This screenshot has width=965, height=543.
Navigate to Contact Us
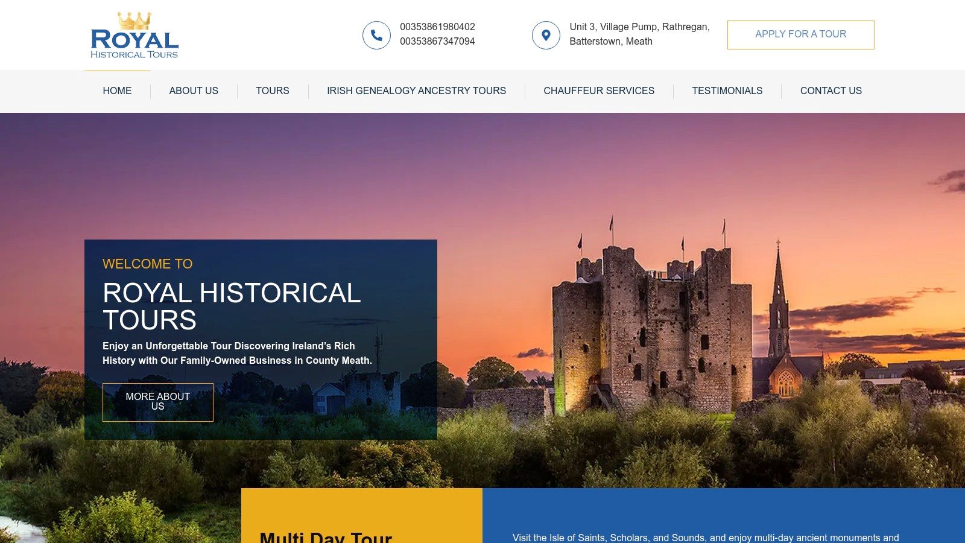click(831, 91)
